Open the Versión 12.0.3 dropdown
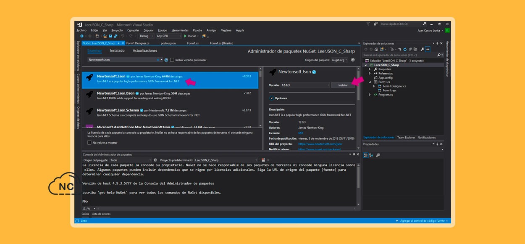525x244 pixels. click(305, 85)
